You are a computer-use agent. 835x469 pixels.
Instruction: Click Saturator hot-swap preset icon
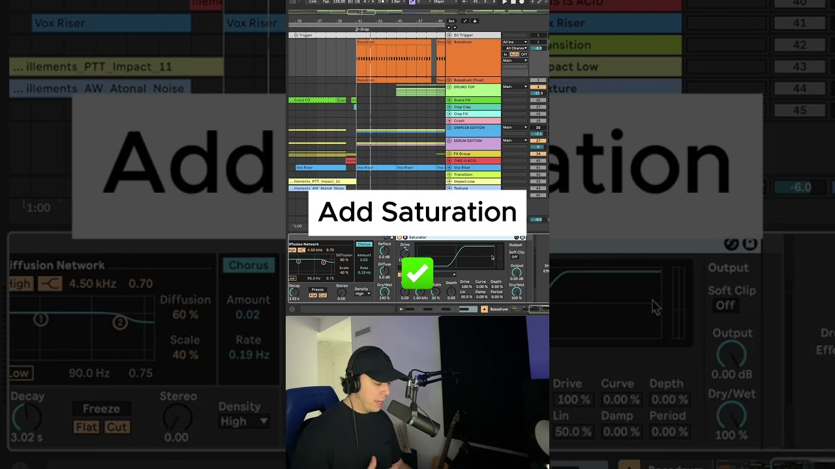pyautogui.click(x=517, y=237)
